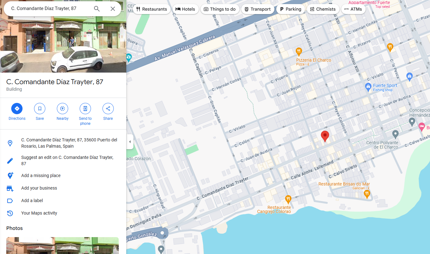Click the Pizzeria El Charco restaurant marker
The height and width of the screenshot is (254, 430).
pyautogui.click(x=299, y=51)
